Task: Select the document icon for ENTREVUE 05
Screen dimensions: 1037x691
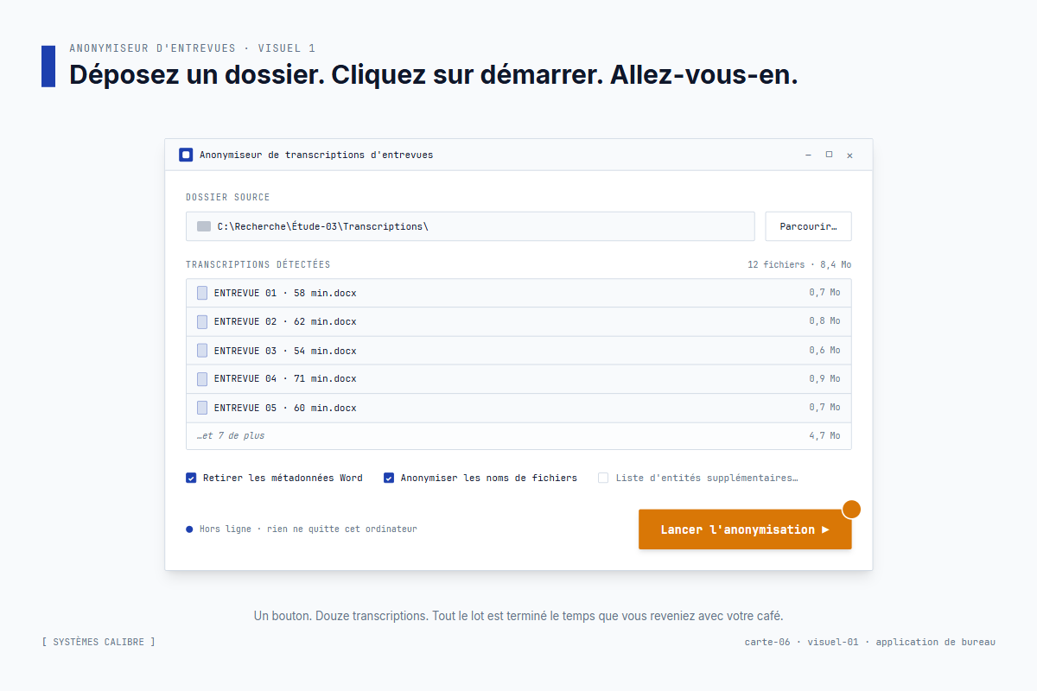Action: [x=201, y=407]
